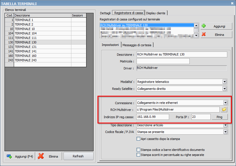
Task: Select row TERMINALE 130
Action: tap(46, 42)
